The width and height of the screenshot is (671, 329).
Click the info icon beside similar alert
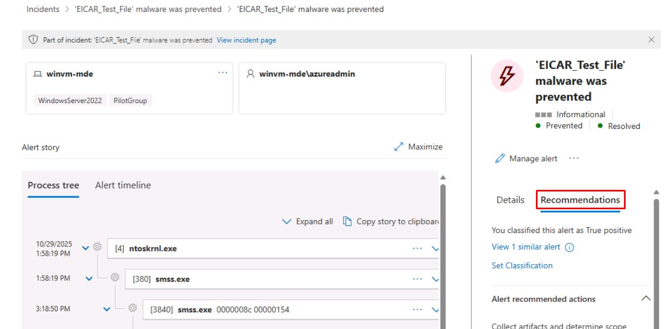click(569, 247)
